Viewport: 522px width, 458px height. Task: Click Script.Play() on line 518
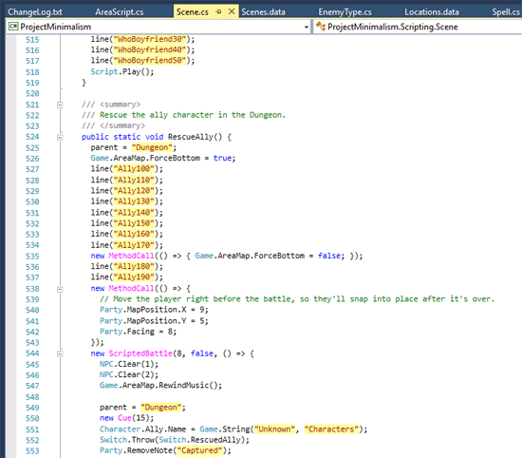point(121,71)
